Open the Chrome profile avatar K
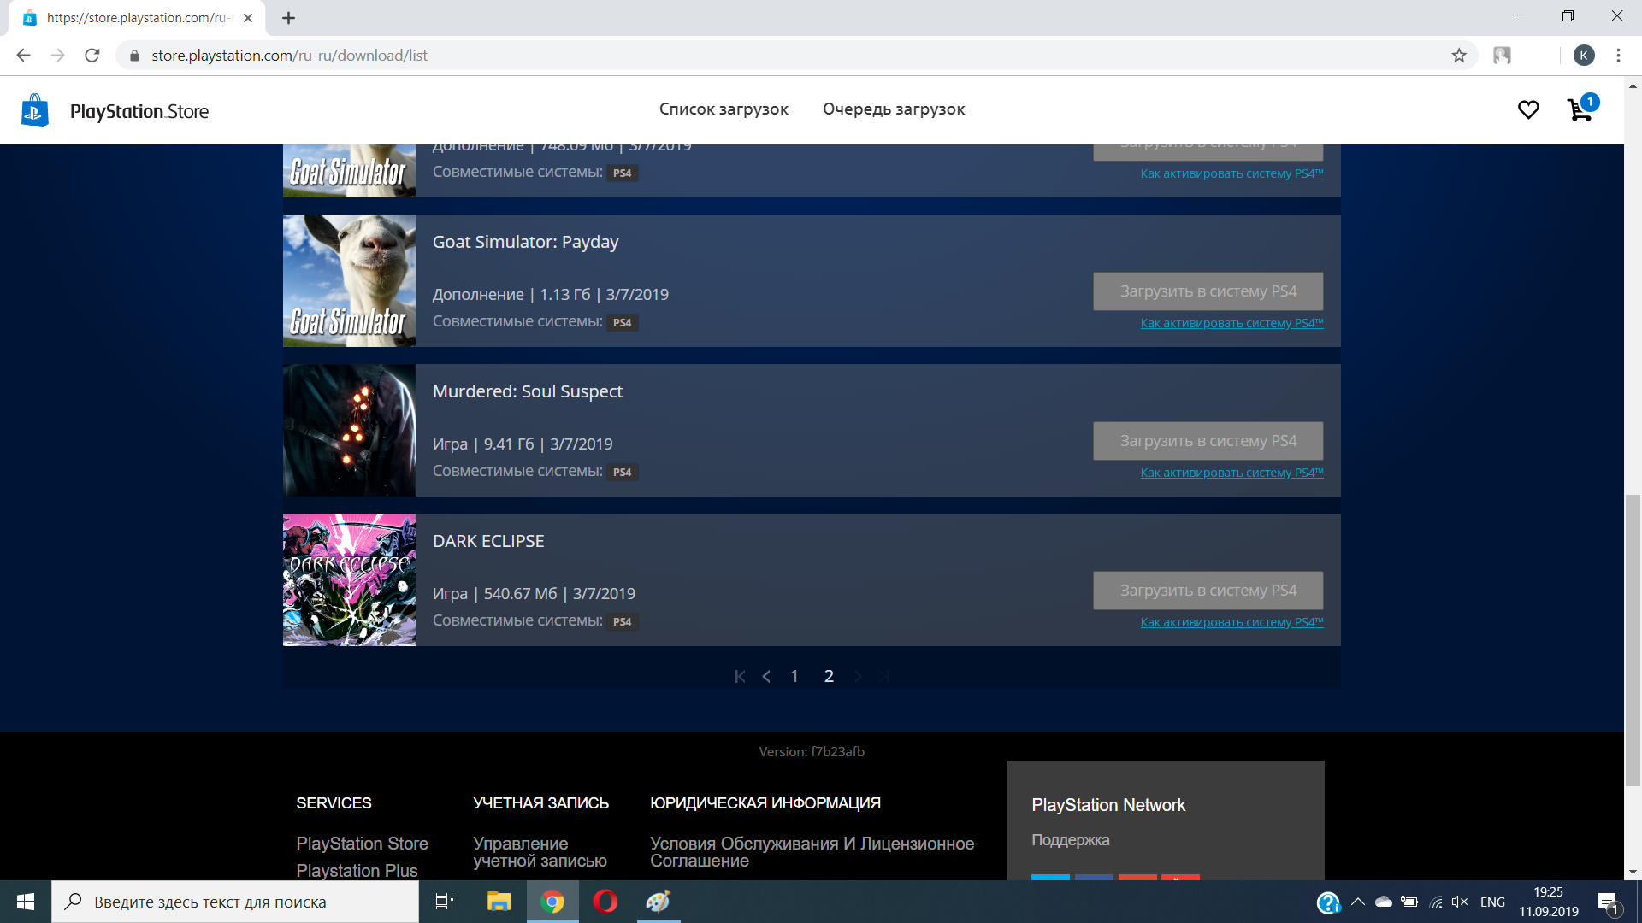The height and width of the screenshot is (923, 1642). pyautogui.click(x=1584, y=56)
